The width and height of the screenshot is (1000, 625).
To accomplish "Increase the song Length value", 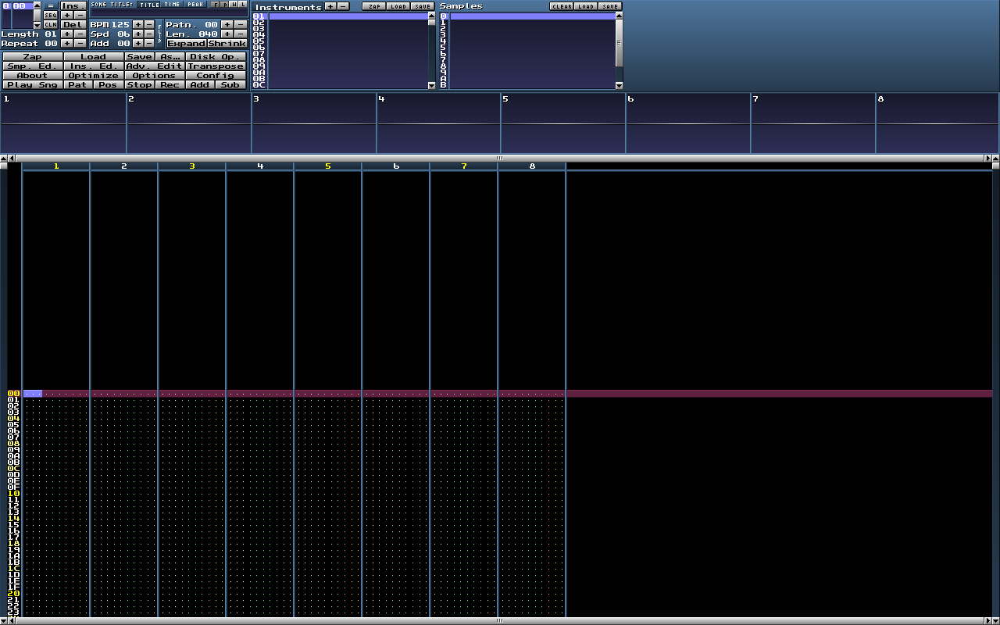I will (x=67, y=34).
